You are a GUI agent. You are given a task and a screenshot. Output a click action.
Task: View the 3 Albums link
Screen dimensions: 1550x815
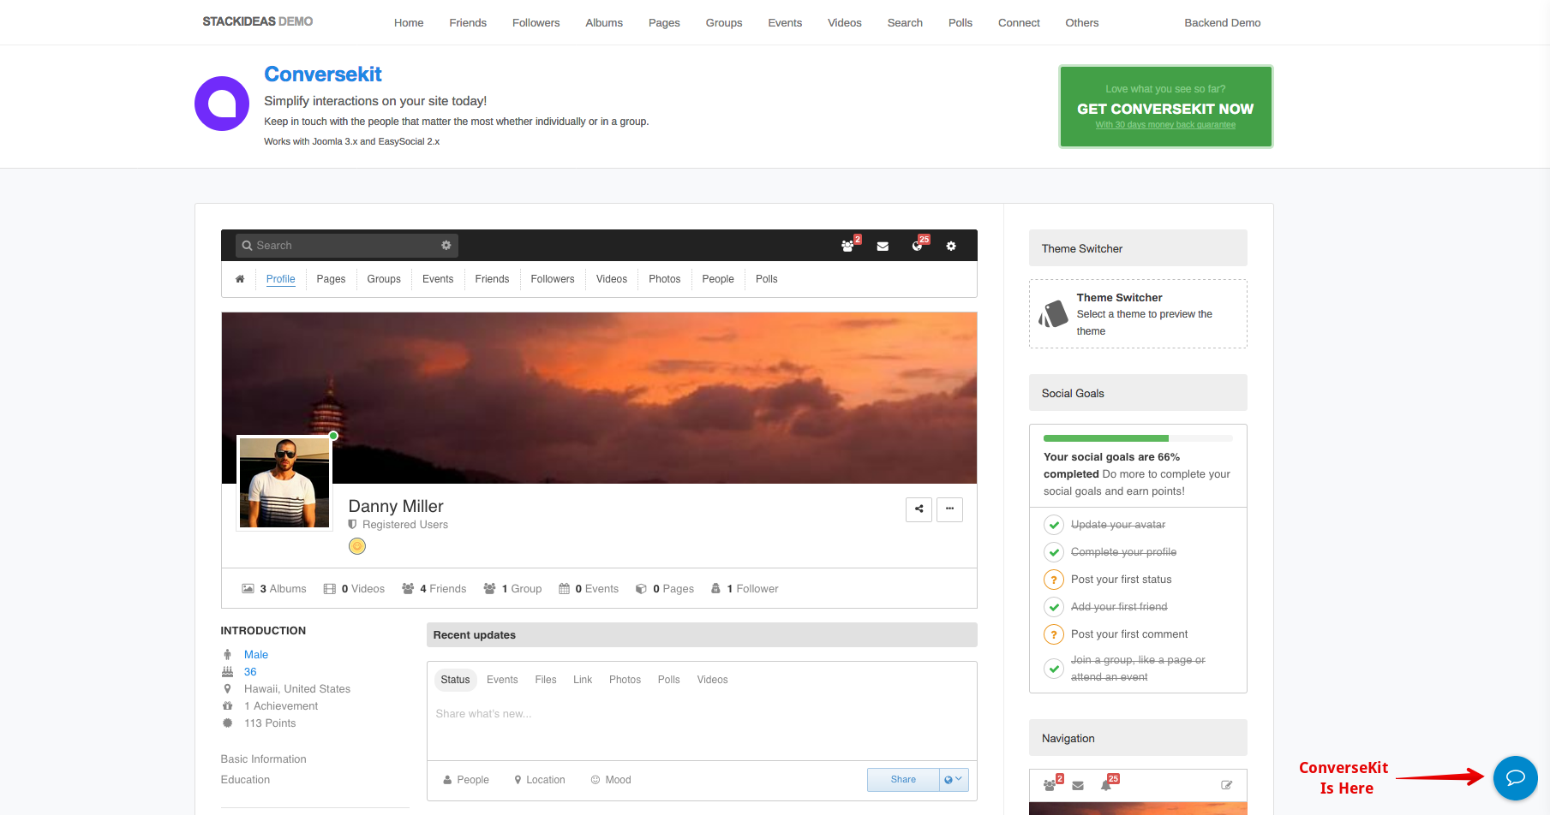(x=274, y=589)
